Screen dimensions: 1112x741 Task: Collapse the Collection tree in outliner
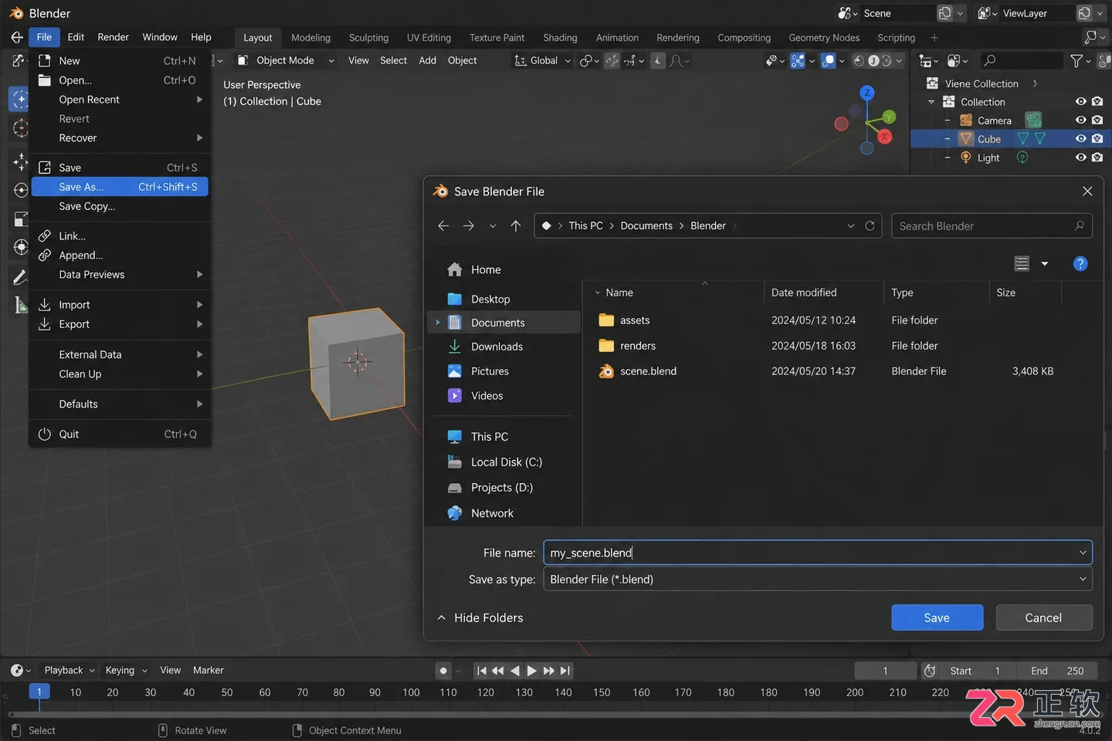click(931, 102)
